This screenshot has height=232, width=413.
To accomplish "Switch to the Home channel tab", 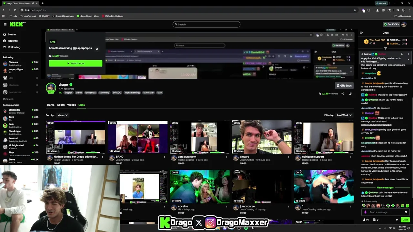I will pos(51,105).
